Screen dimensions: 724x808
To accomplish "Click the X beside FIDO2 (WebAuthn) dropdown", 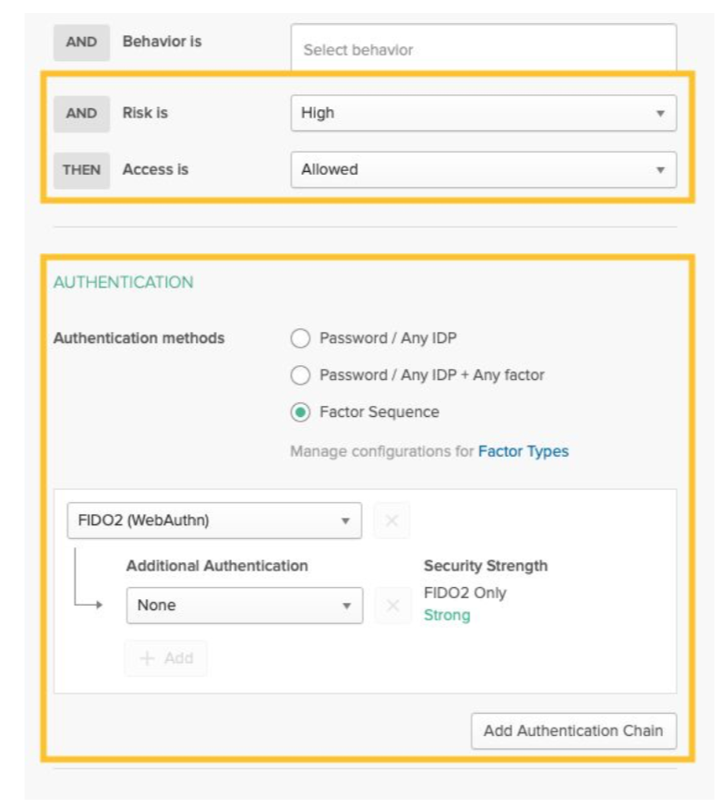I will (392, 520).
